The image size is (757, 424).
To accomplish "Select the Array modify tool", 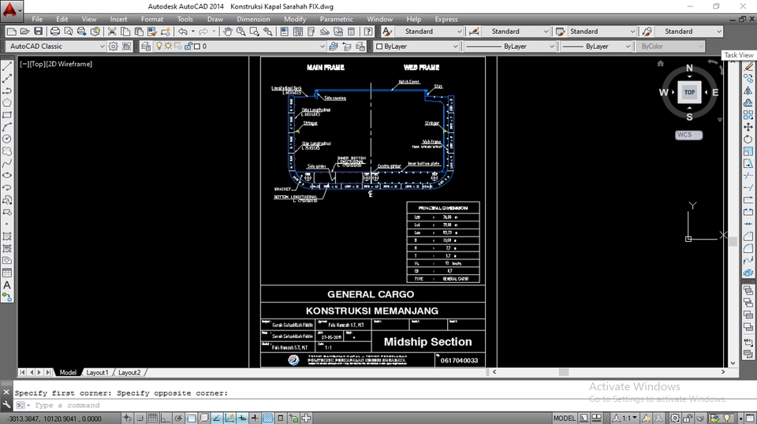I will (x=748, y=115).
